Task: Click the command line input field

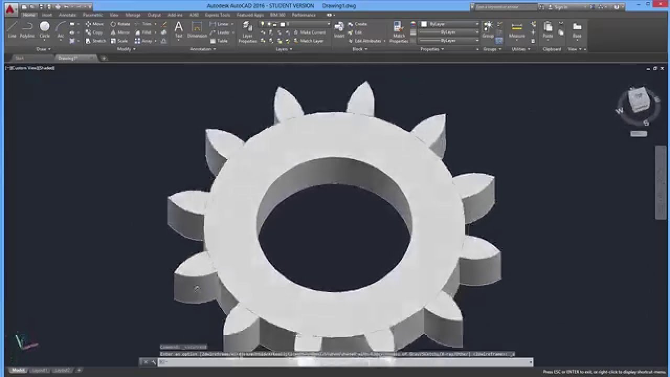Action: click(345, 362)
